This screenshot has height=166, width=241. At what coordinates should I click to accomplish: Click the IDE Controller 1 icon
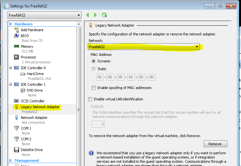[x=17, y=84]
